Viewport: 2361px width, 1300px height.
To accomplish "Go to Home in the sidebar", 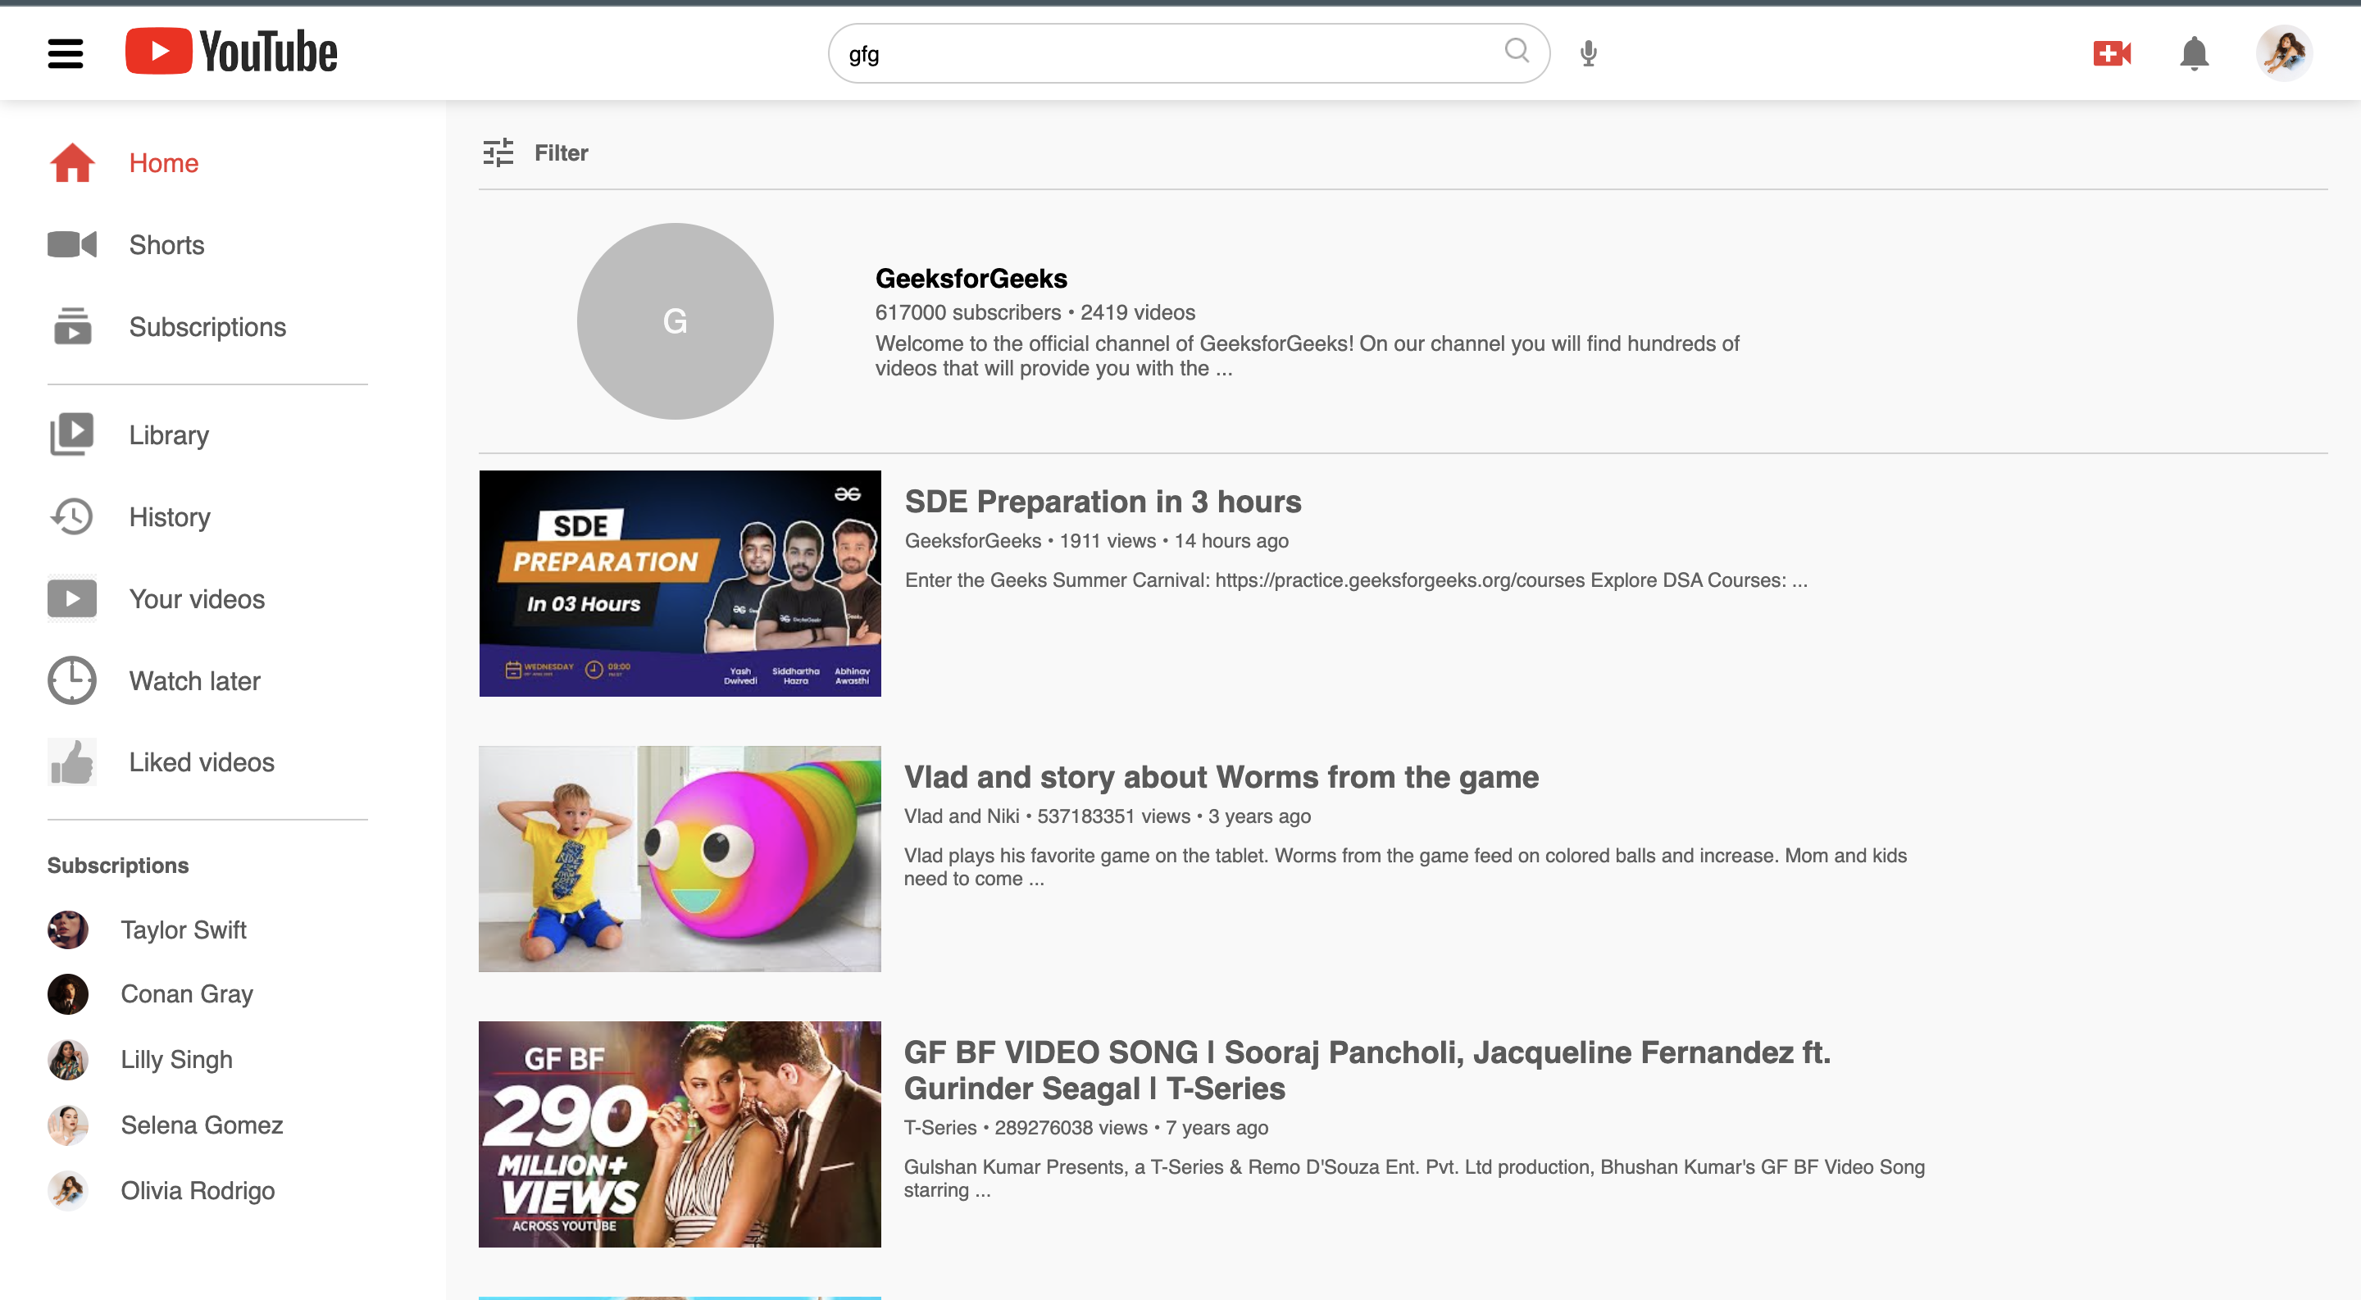I will [x=164, y=162].
